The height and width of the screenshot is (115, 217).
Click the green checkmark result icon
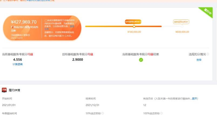[141, 60]
